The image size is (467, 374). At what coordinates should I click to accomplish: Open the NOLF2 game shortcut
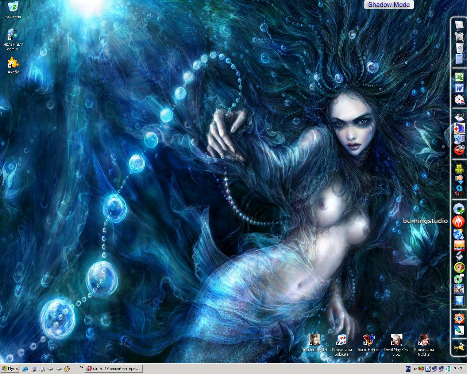tap(424, 345)
